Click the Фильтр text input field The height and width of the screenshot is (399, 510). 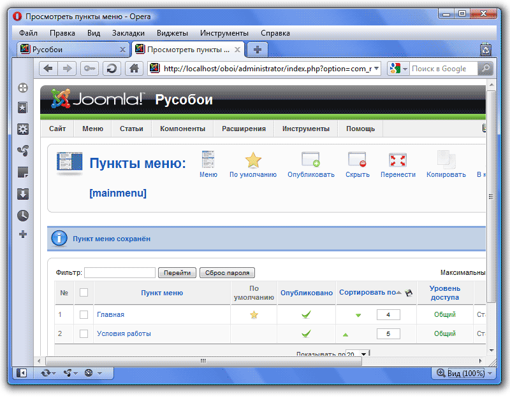click(x=120, y=273)
